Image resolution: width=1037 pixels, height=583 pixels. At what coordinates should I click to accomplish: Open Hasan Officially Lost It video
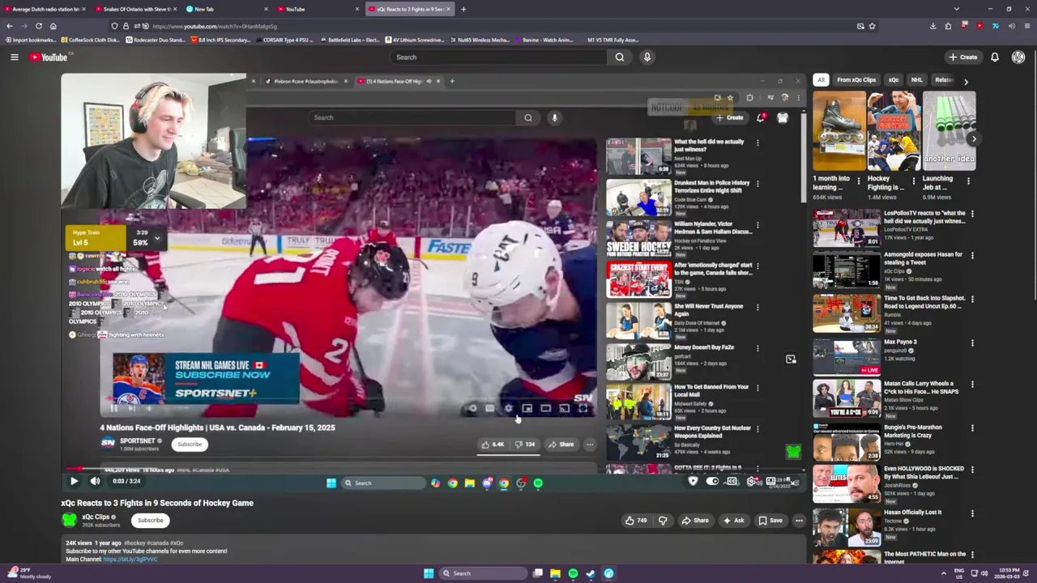[847, 528]
